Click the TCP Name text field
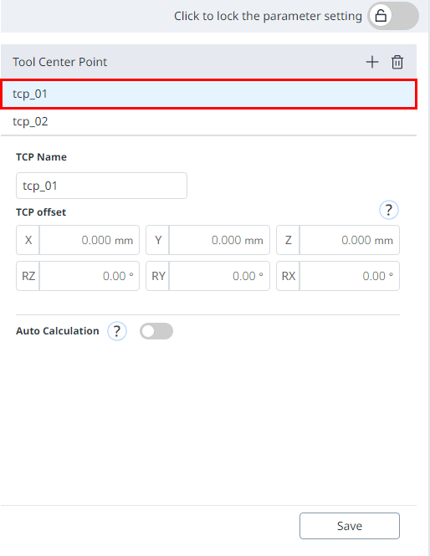Viewport: 430px width, 556px height. [101, 186]
